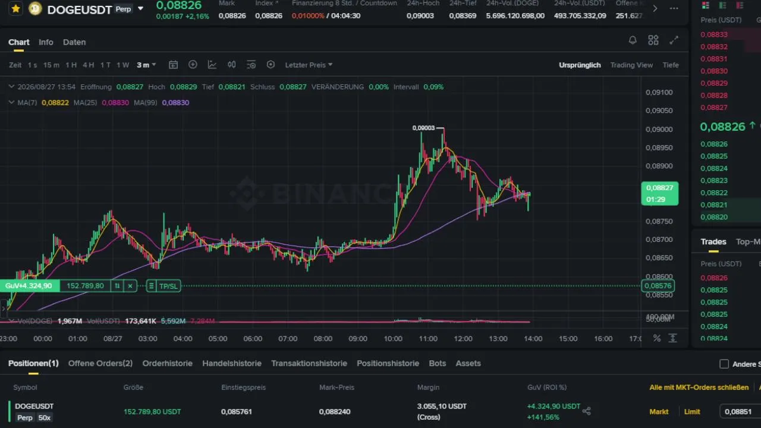This screenshot has width=761, height=428.
Task: Open the Letzter Preis price type dropdown
Action: pyautogui.click(x=309, y=65)
